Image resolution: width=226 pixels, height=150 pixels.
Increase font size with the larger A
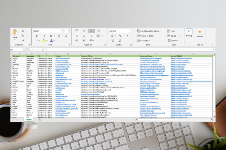[x=59, y=36]
